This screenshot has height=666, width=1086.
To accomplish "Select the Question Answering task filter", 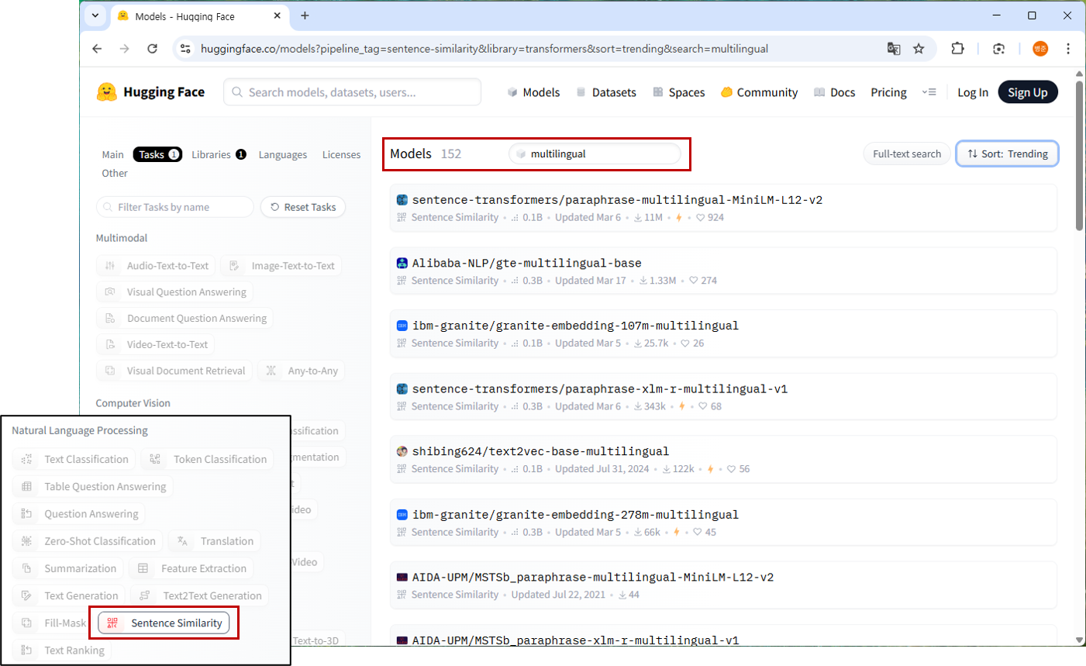I will [x=79, y=514].
